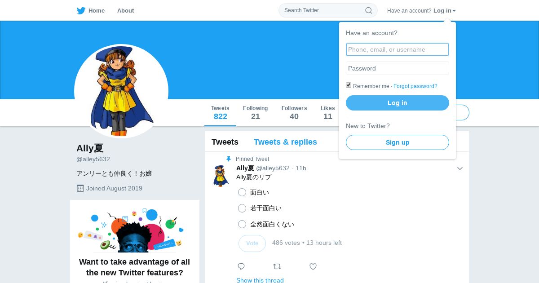Click the Password input field

[x=398, y=68]
